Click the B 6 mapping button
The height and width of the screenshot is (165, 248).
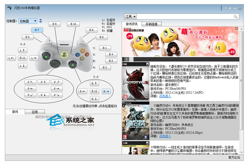pos(101,37)
